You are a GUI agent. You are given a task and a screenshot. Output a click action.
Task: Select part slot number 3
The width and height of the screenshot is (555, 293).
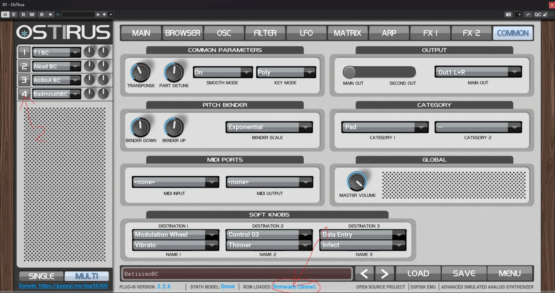(24, 80)
